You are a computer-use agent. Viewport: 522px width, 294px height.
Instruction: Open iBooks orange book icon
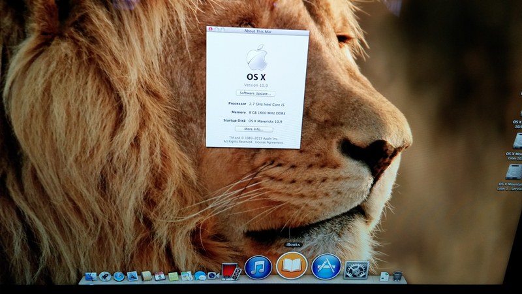(292, 265)
